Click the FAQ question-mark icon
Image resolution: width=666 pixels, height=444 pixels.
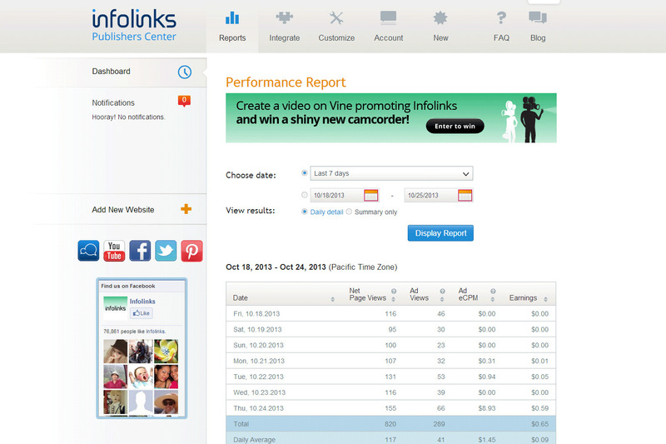[501, 18]
